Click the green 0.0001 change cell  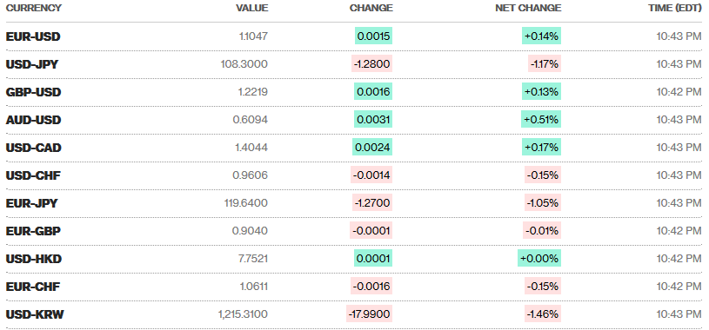tap(373, 259)
